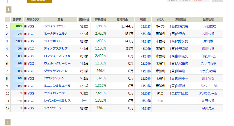
Task: Click the YGG club icon in row 1
Action: pyautogui.click(x=26, y=26)
